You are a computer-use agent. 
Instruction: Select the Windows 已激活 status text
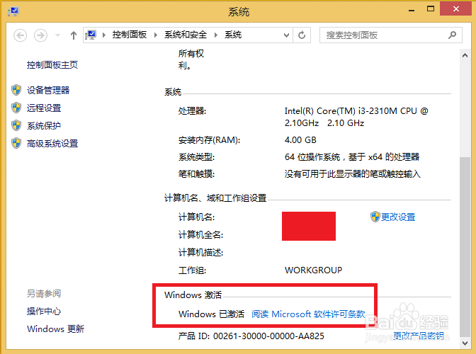coord(211,314)
